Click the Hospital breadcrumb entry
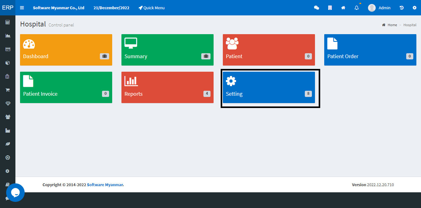 [410, 25]
